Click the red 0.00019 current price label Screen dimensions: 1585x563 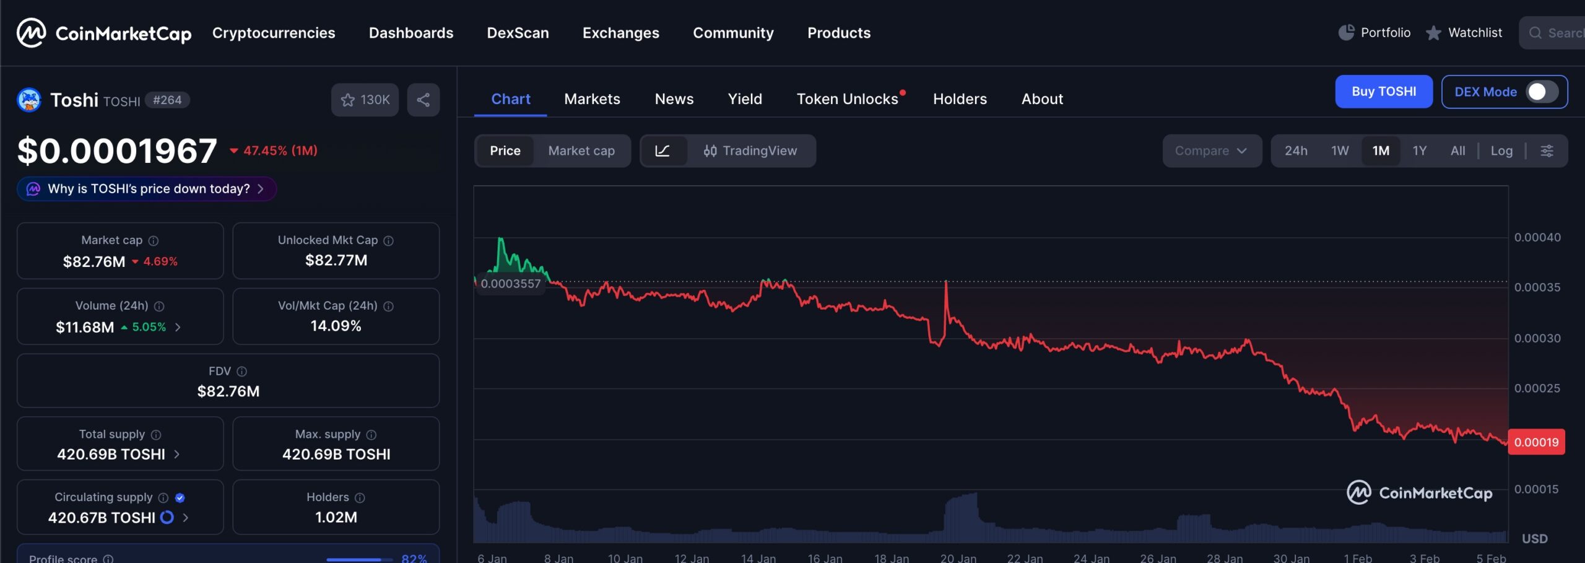(1536, 442)
